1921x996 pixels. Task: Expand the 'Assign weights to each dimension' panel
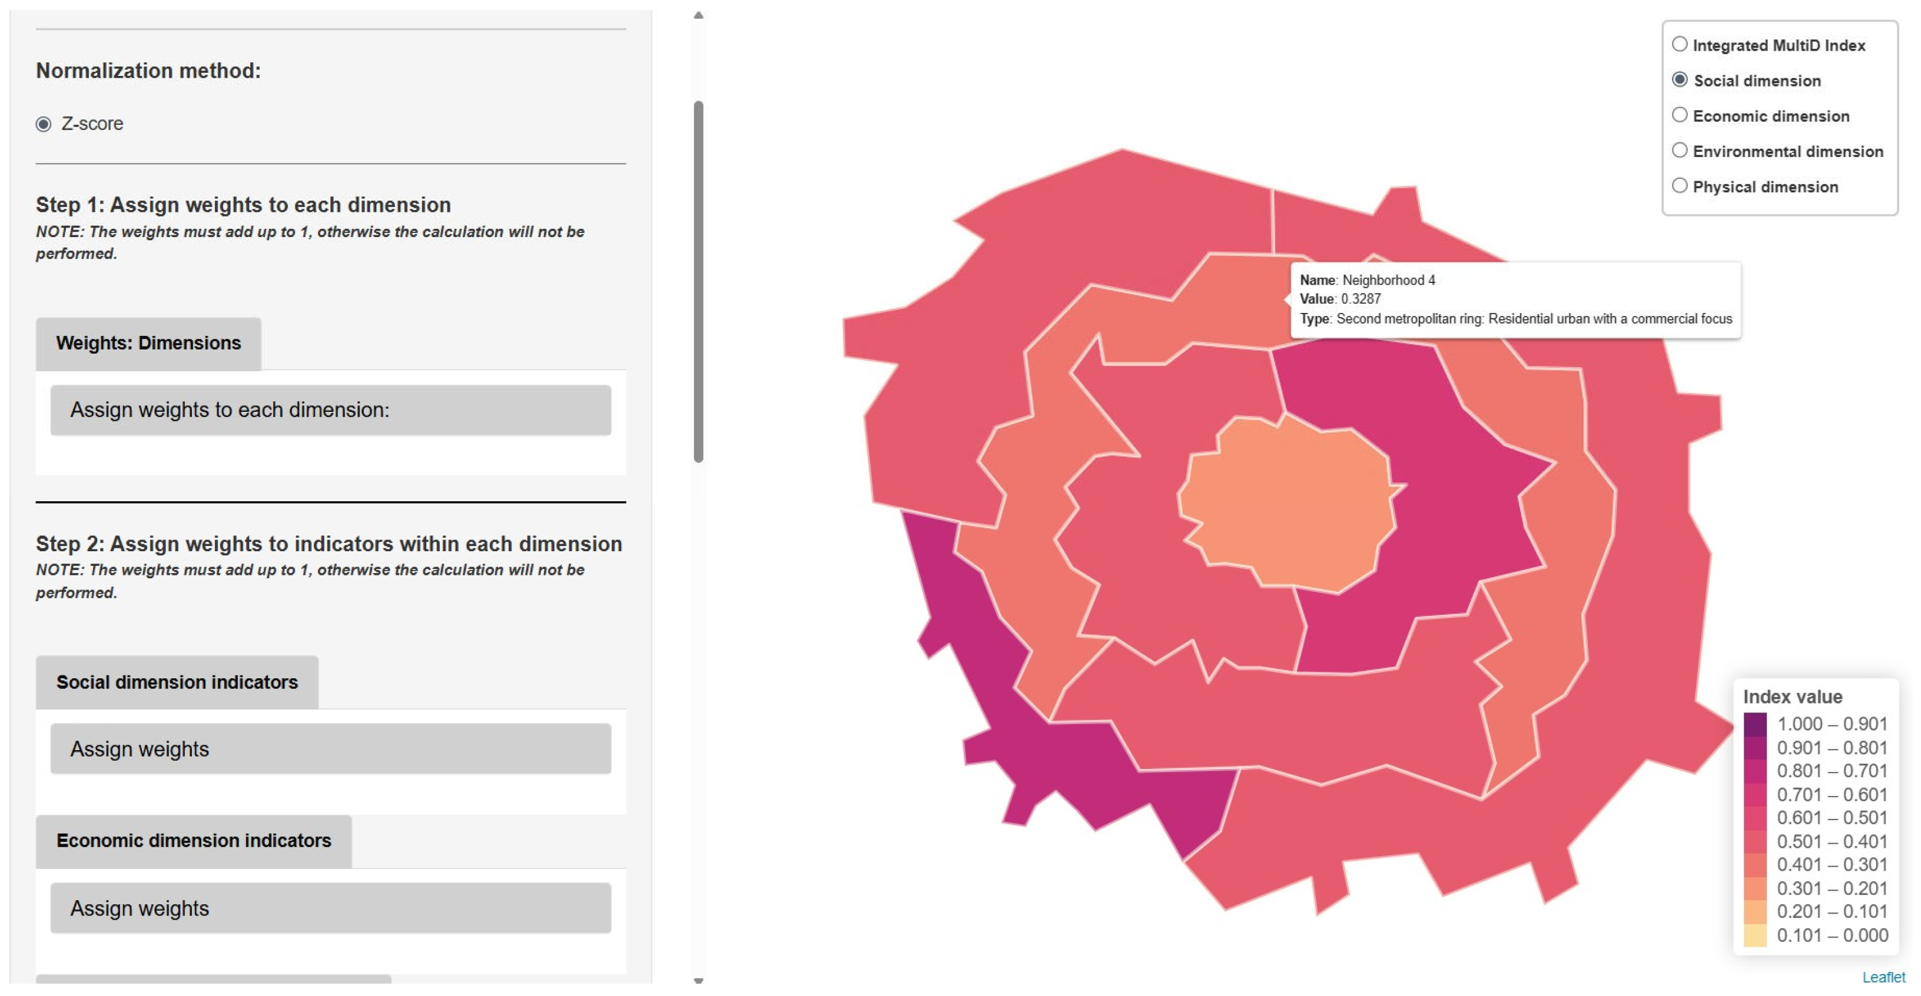330,409
